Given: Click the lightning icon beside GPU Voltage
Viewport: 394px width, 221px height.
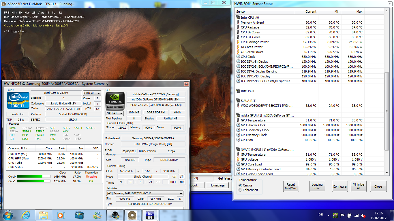Looking at the screenshot, I should click(238, 159).
